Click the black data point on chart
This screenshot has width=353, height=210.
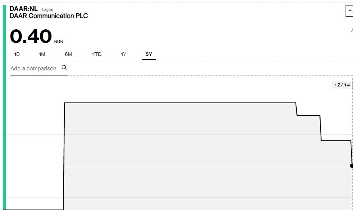tap(352, 166)
